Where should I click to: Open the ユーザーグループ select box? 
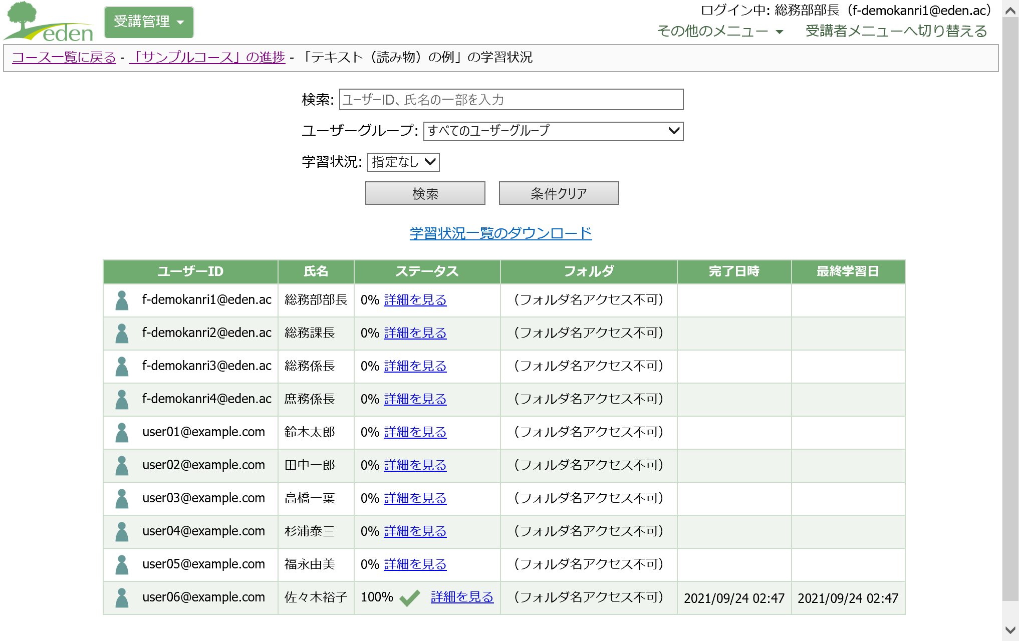point(553,131)
